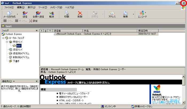Sort by attachment column header
The width and height of the screenshot is (187, 109).
click(x=46, y=31)
